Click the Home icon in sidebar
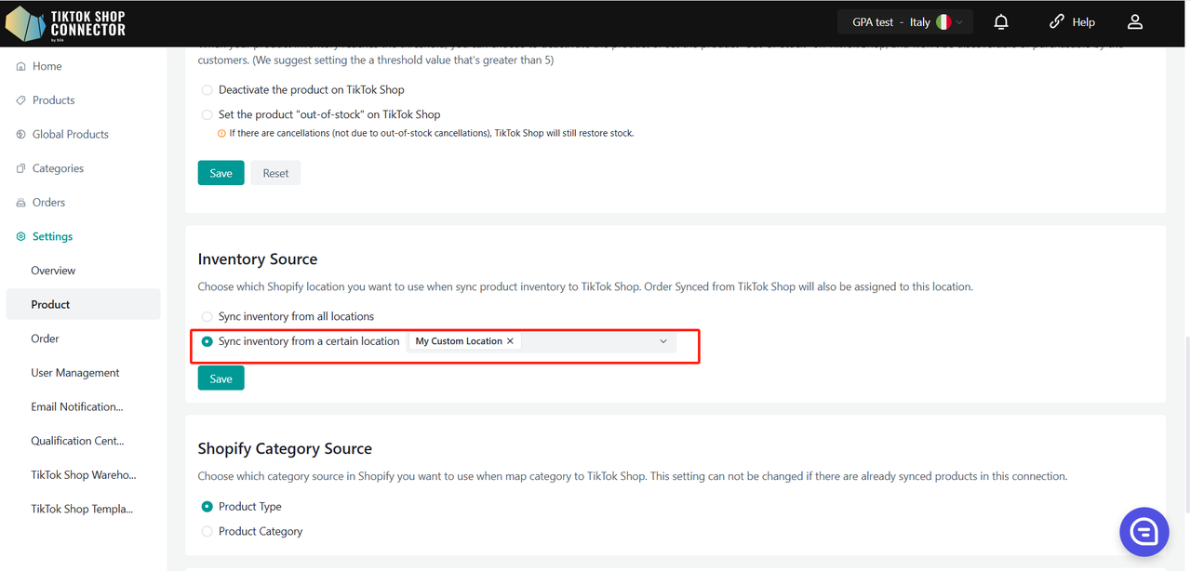Viewport: 1191px width, 571px height. (21, 67)
